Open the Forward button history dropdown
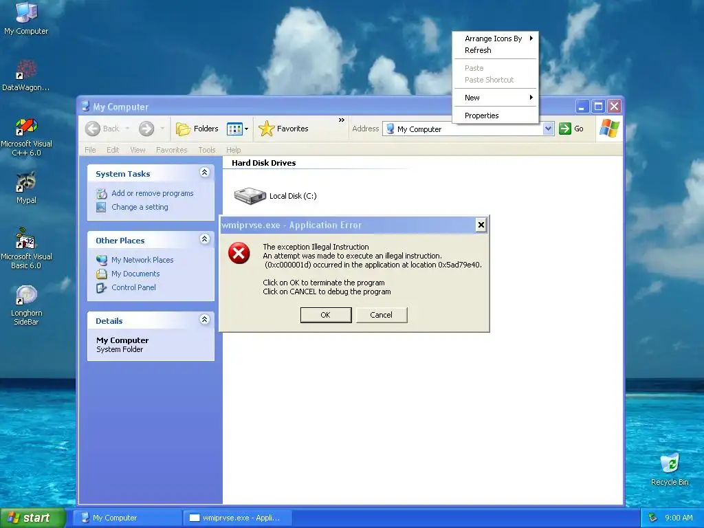Image resolution: width=704 pixels, height=528 pixels. click(162, 129)
